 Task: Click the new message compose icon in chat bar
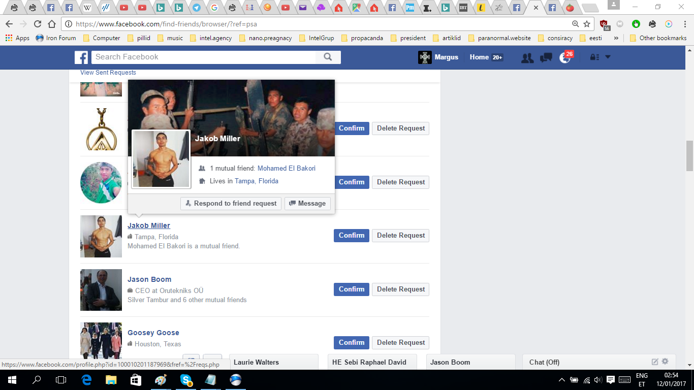point(655,362)
